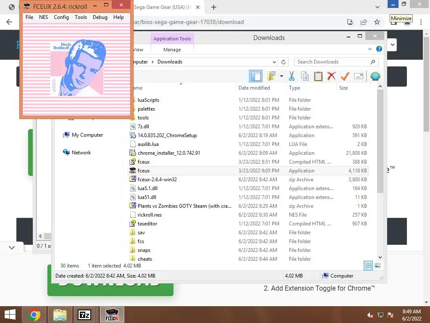Open the FCEUX NES menu

(43, 17)
